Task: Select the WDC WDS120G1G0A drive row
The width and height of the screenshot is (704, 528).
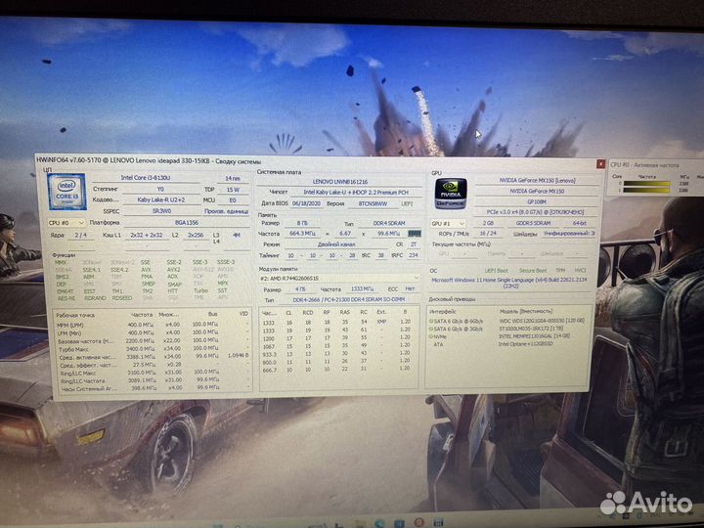Action: pyautogui.click(x=507, y=321)
